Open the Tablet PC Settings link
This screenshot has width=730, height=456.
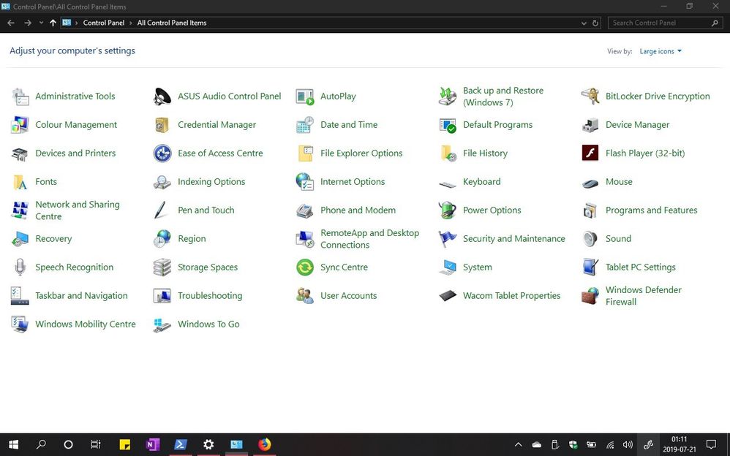(x=640, y=267)
